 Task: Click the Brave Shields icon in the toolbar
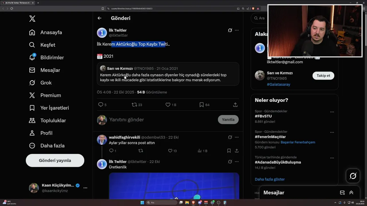pos(253,9)
